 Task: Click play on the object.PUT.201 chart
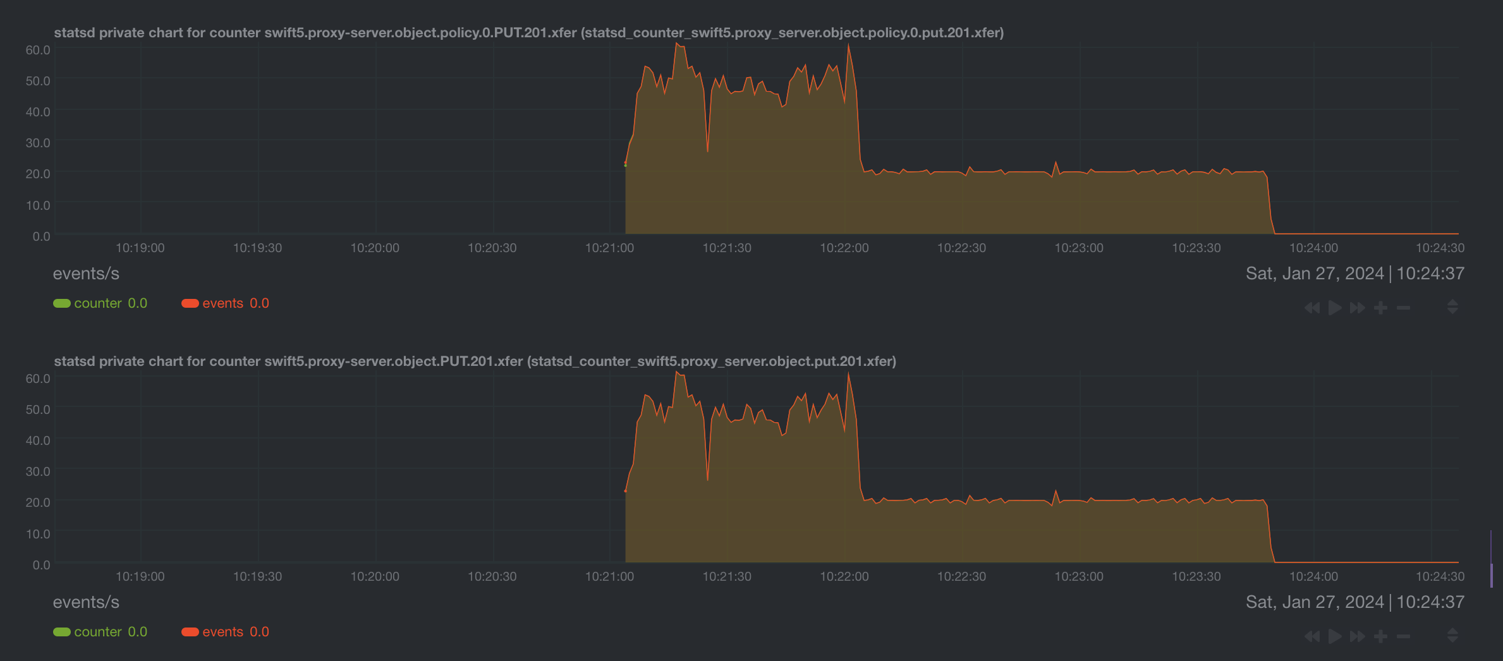[1335, 636]
